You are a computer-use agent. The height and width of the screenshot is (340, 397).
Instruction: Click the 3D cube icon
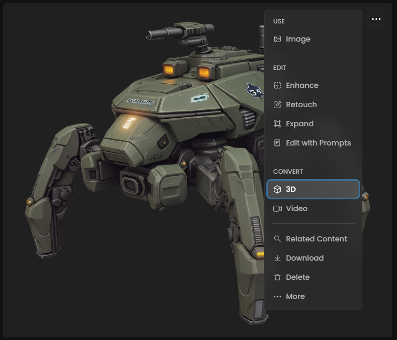(x=277, y=189)
